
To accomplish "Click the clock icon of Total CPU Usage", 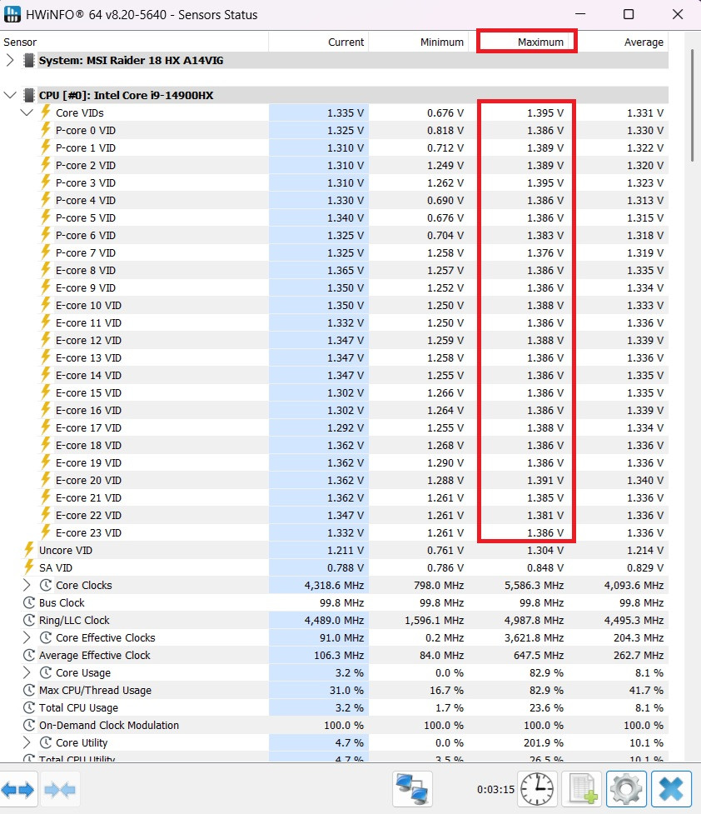I will click(29, 707).
